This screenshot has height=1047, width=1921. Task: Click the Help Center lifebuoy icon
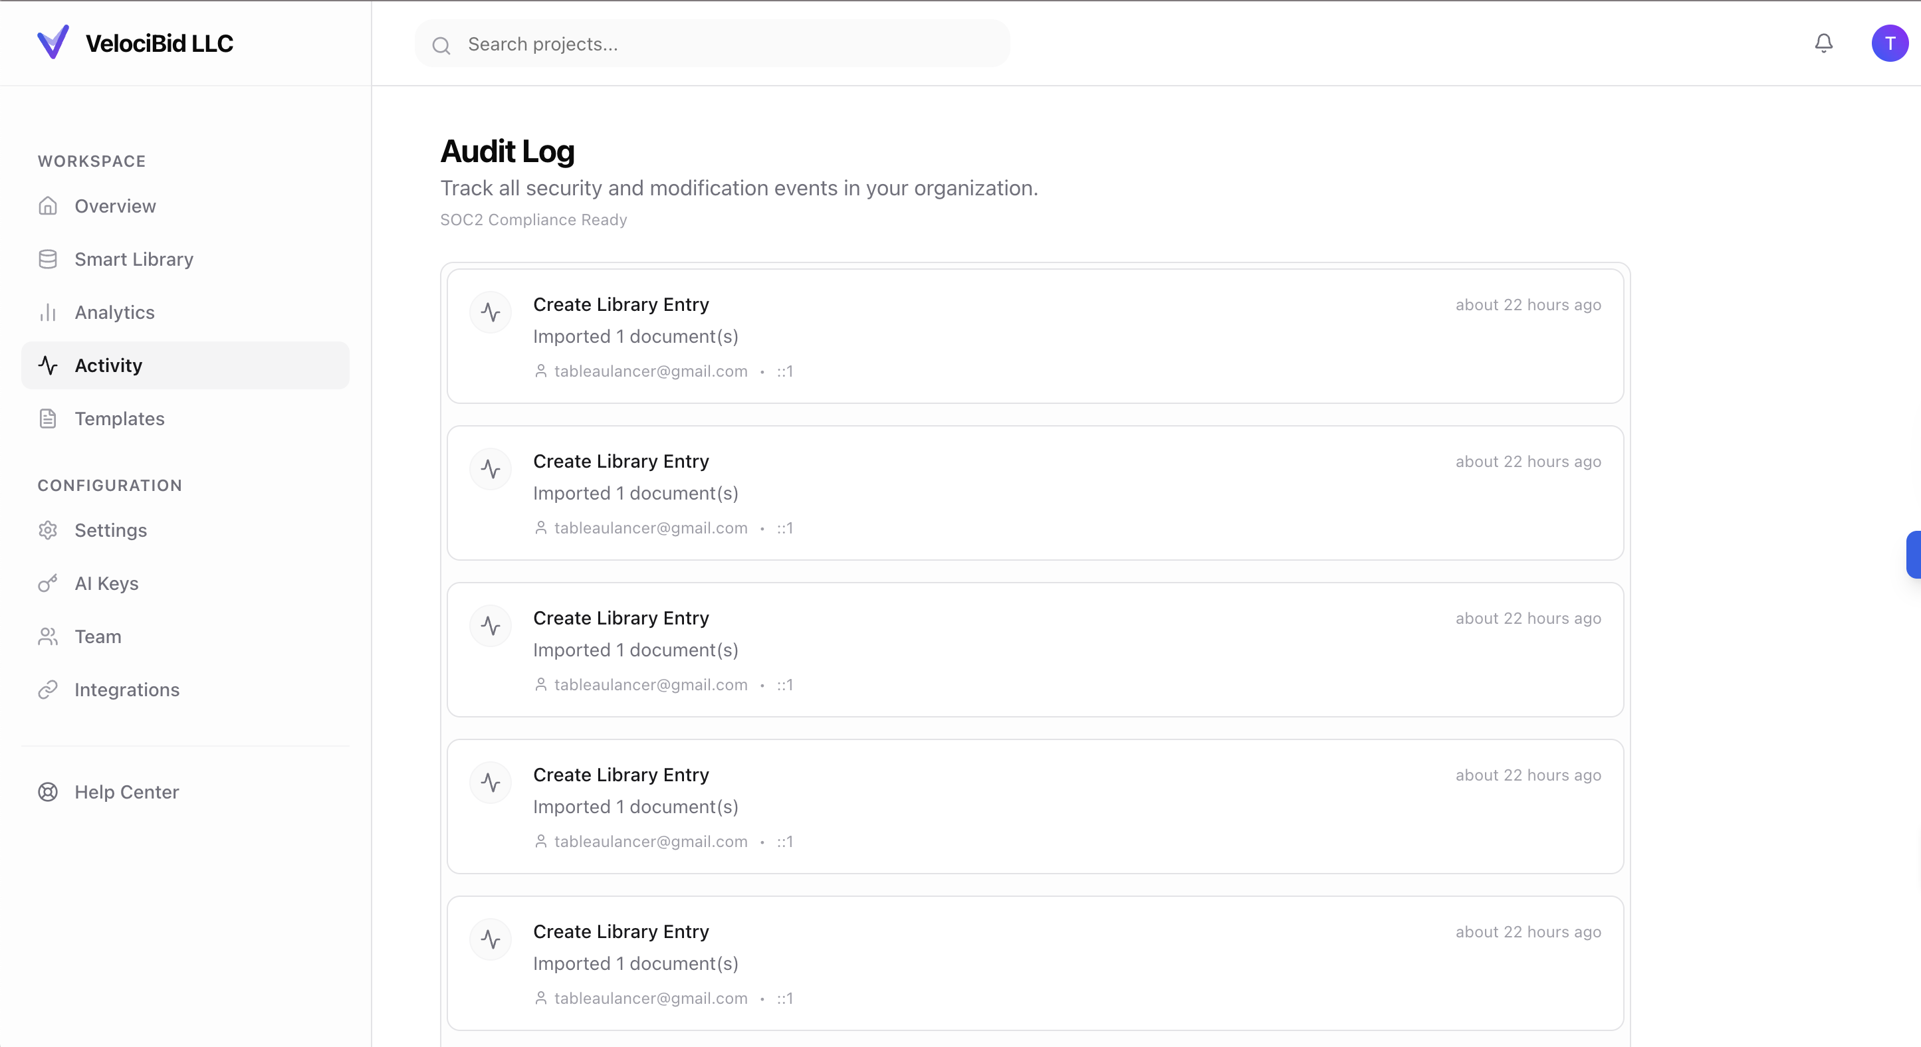pyautogui.click(x=48, y=792)
